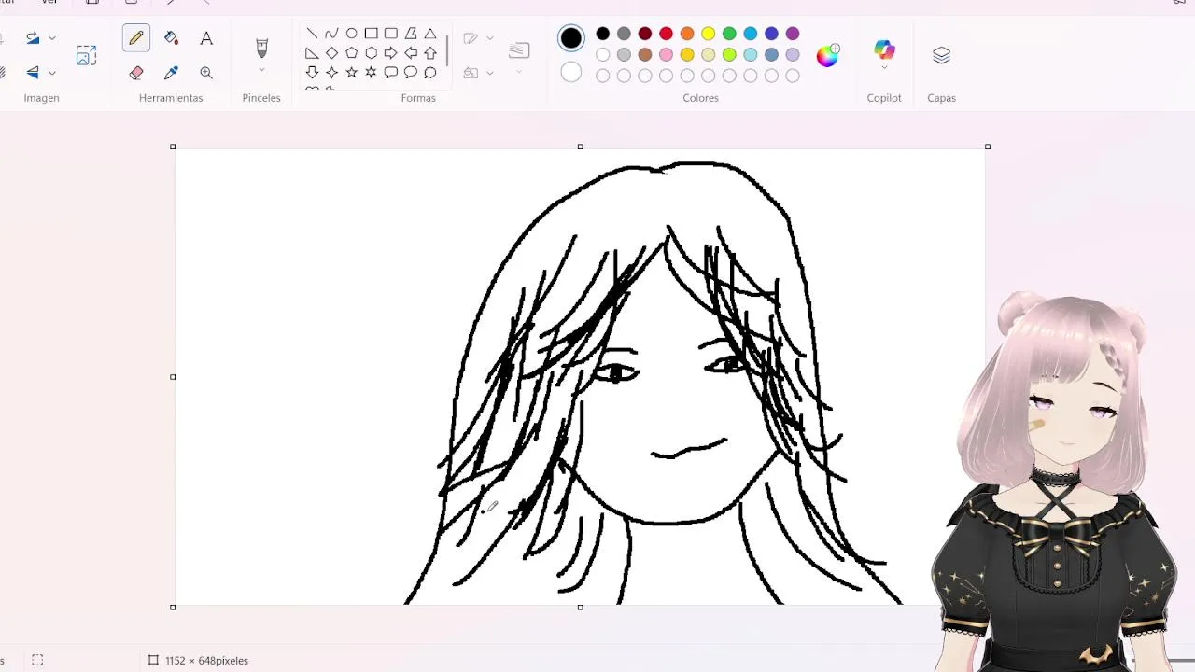Viewport: 1195px width, 672px height.
Task: Pick the dark gray color swatch
Action: click(624, 34)
